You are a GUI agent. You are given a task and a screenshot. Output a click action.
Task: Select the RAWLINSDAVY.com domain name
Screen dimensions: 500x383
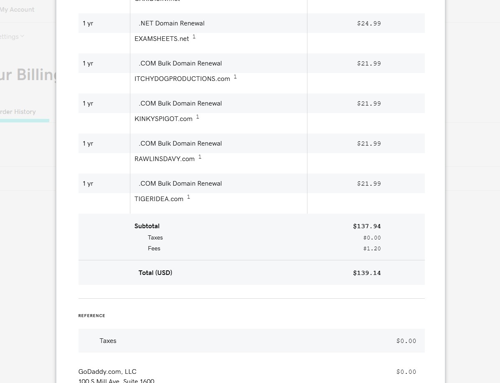pos(165,159)
